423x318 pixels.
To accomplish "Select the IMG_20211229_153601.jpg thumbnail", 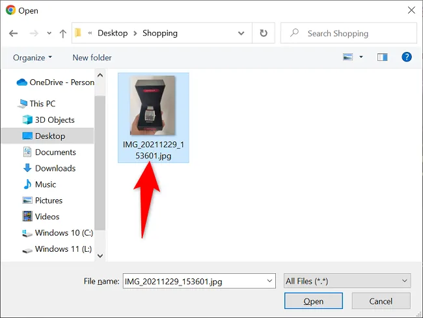I will 153,117.
